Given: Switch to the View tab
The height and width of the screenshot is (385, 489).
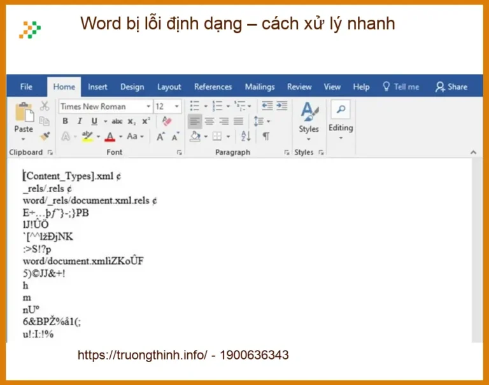Looking at the screenshot, I should point(332,87).
